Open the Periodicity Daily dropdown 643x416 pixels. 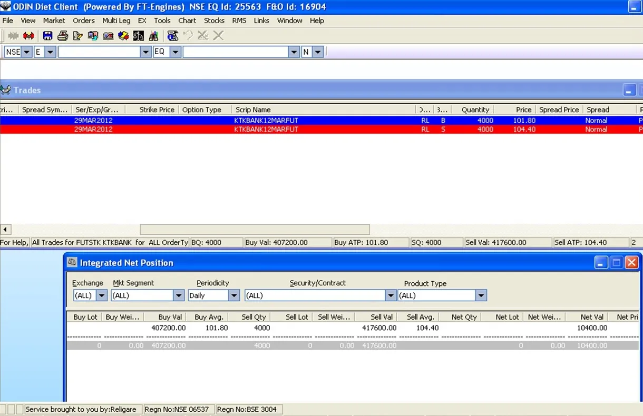pyautogui.click(x=234, y=295)
